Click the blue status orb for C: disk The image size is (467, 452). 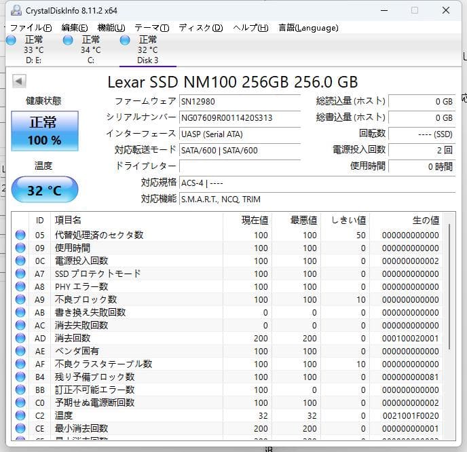tap(68, 40)
